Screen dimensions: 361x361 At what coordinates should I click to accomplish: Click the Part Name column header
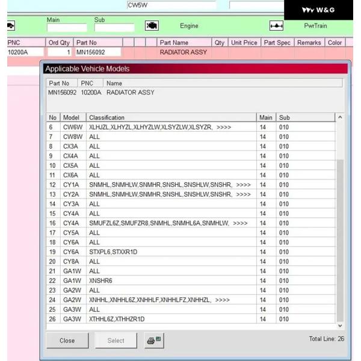pos(184,43)
